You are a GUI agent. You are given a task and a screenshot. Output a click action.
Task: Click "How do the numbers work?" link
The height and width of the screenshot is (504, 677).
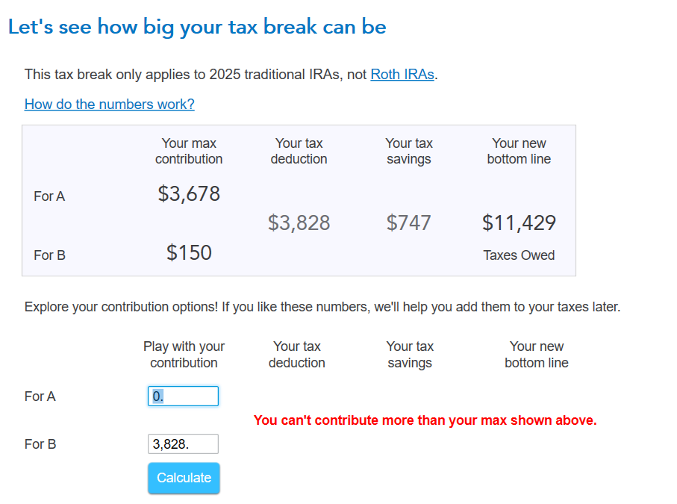[110, 105]
